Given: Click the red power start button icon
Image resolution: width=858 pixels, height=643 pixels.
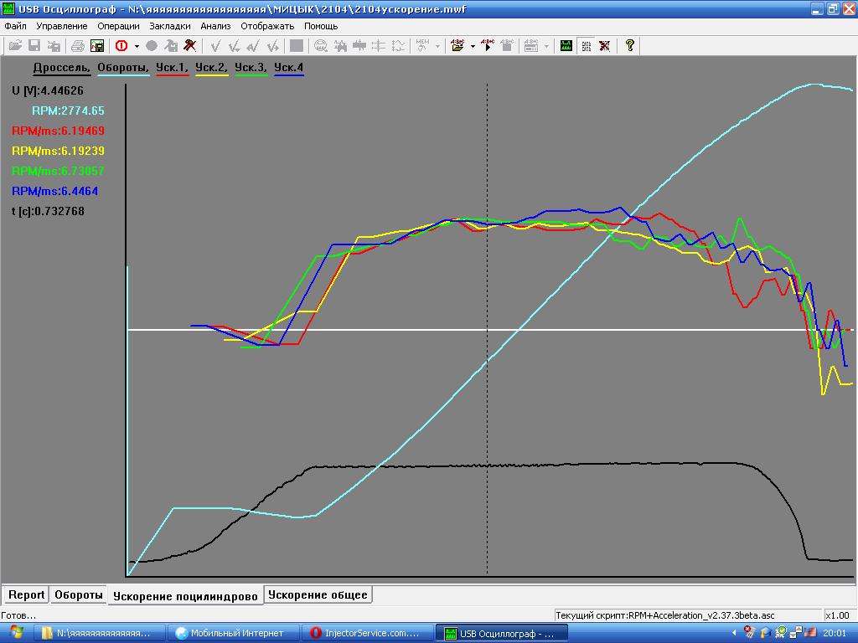Looking at the screenshot, I should tap(121, 46).
